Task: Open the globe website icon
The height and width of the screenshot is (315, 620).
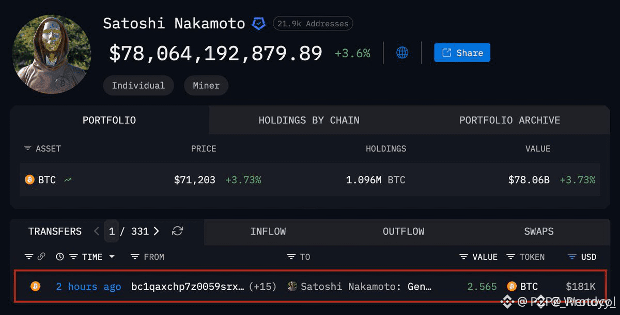Action: point(402,53)
